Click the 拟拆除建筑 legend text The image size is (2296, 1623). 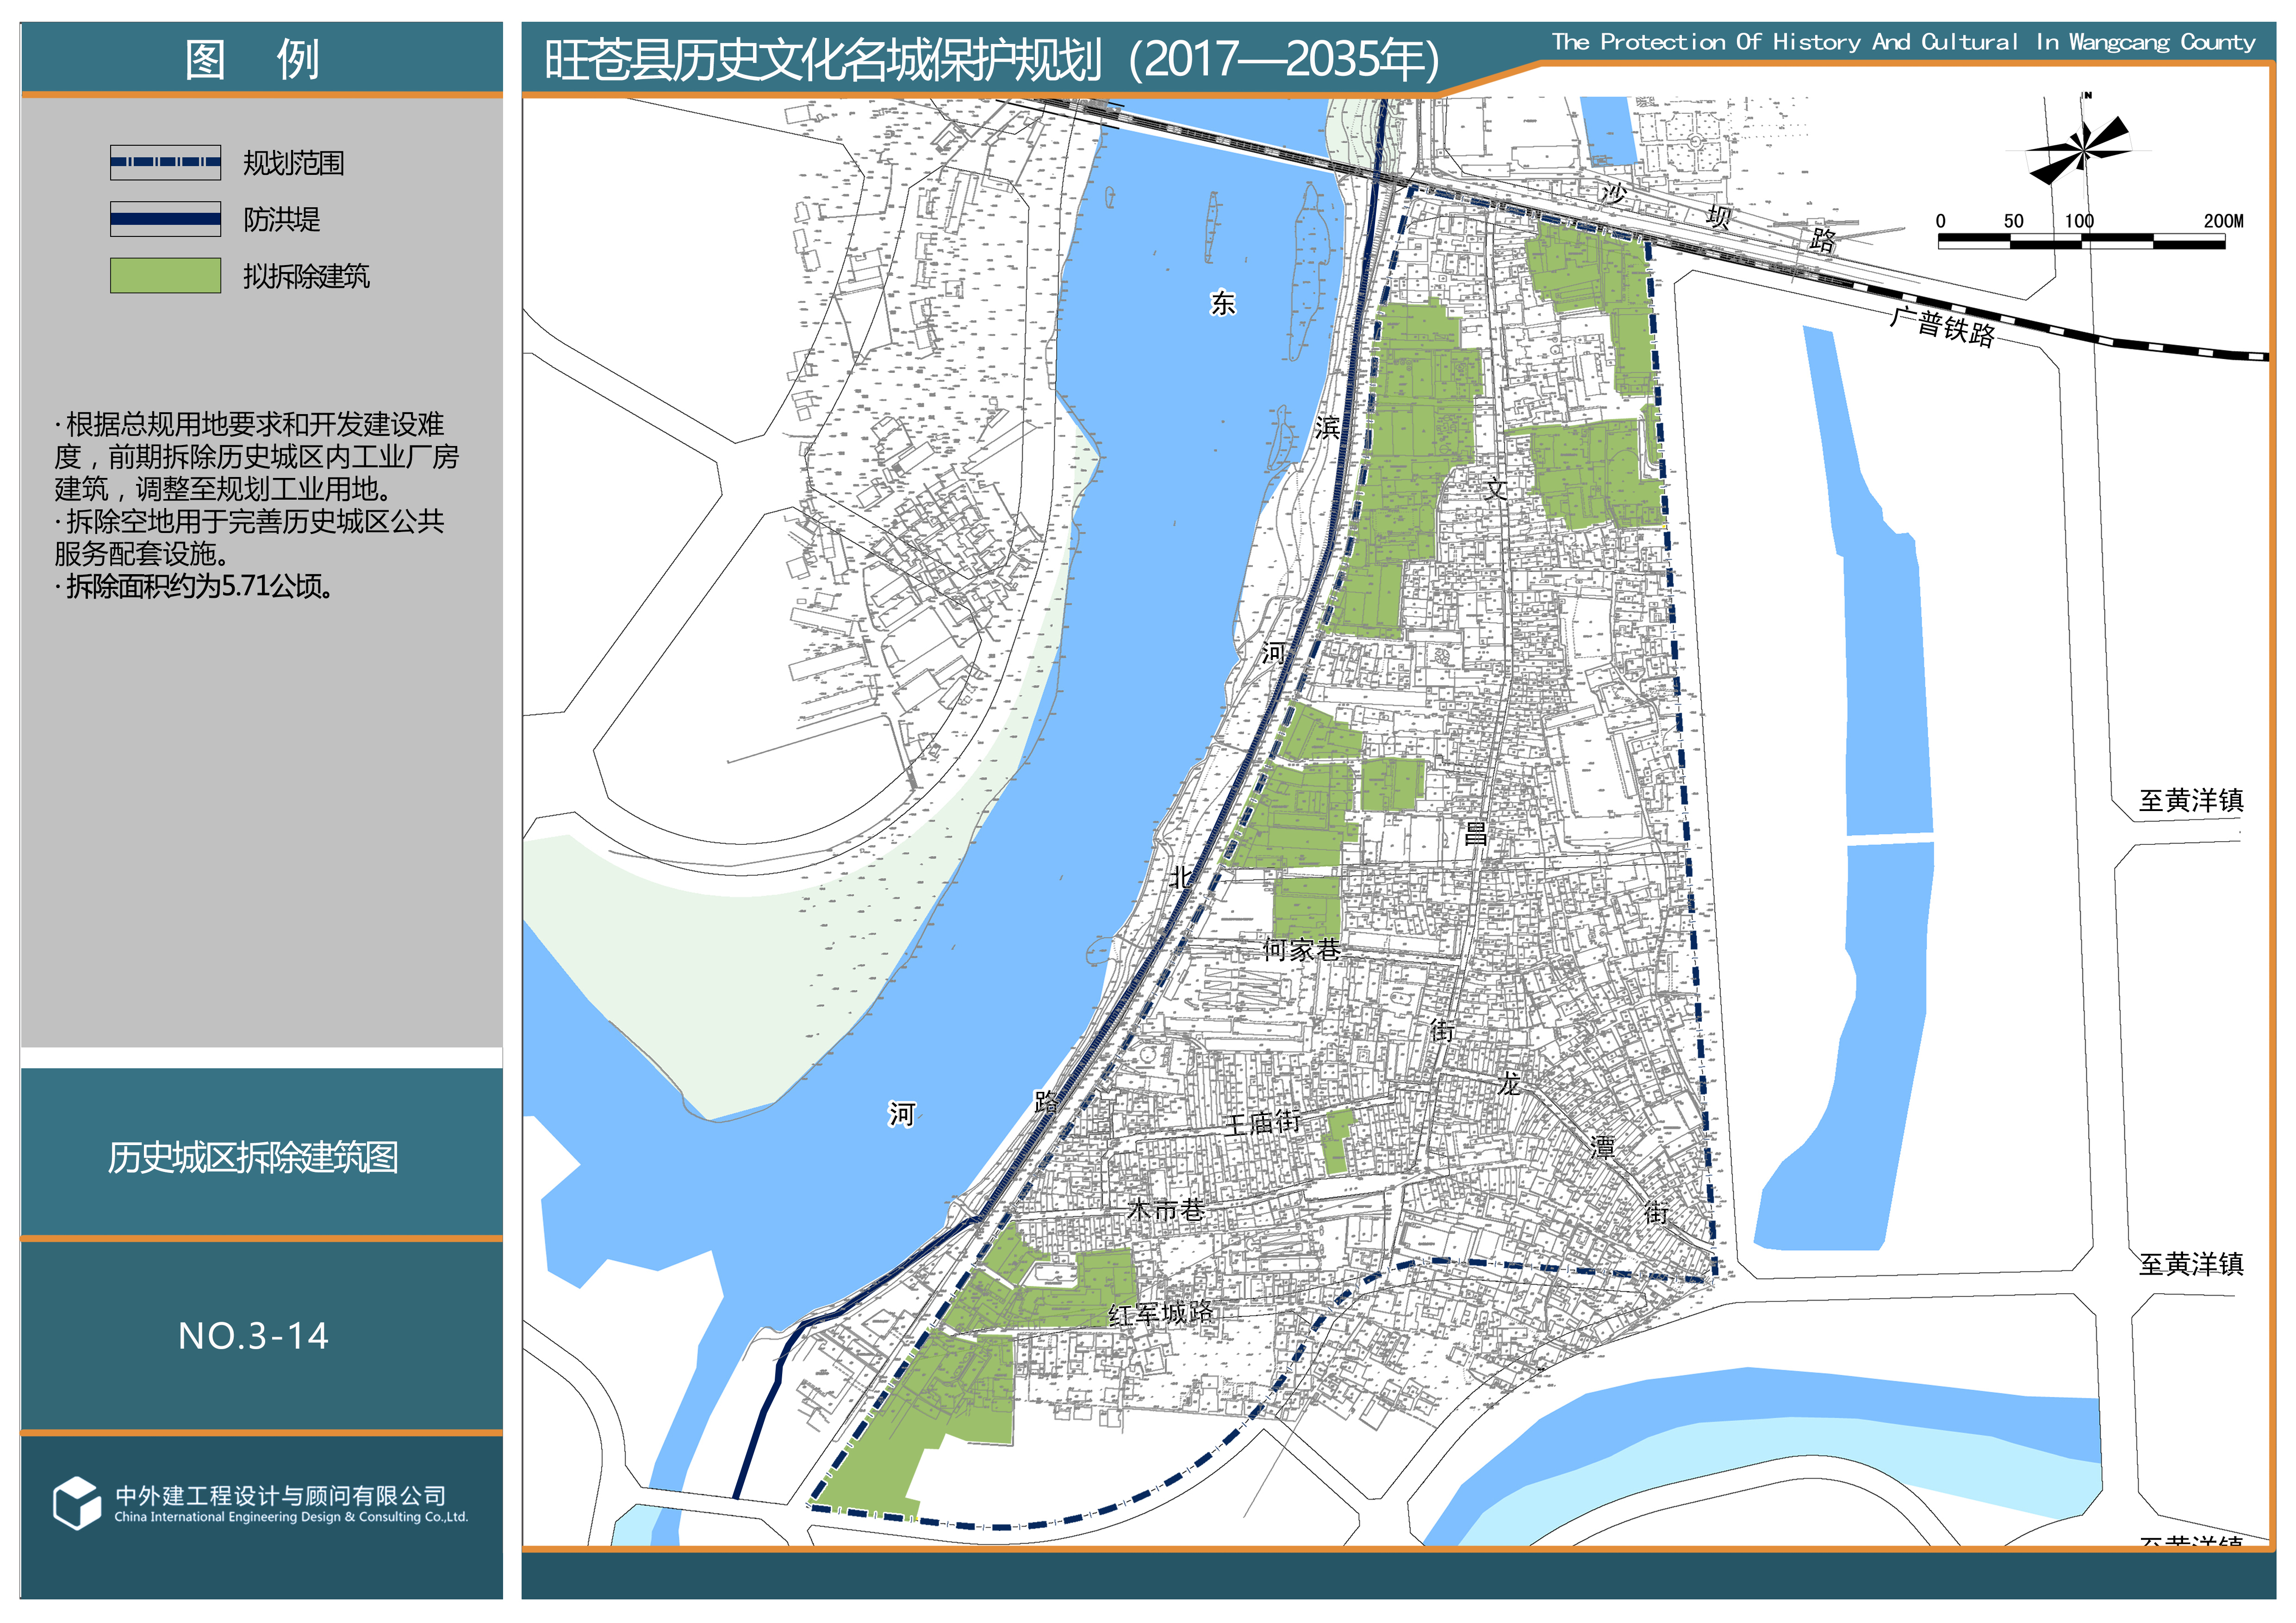click(x=306, y=276)
